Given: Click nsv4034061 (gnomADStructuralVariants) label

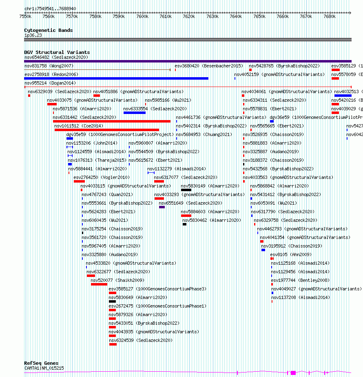Looking at the screenshot, I should tap(287, 91).
